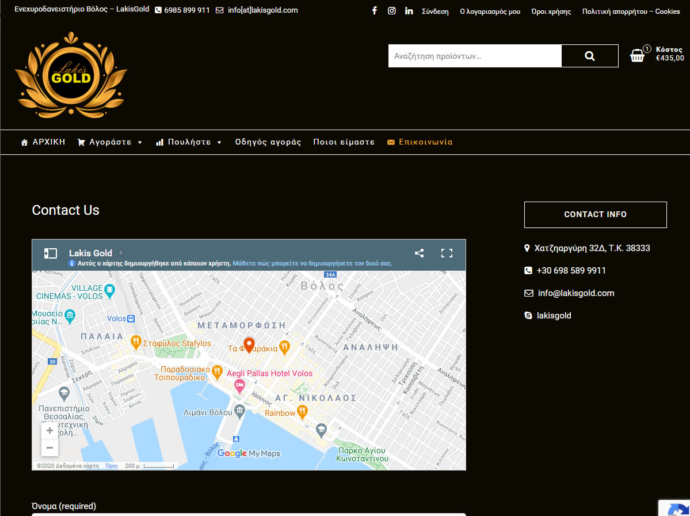Image resolution: width=690 pixels, height=516 pixels.
Task: Click the lakisgold Skype username
Action: (554, 315)
